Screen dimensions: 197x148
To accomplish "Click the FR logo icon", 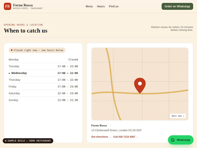I will (8, 6).
